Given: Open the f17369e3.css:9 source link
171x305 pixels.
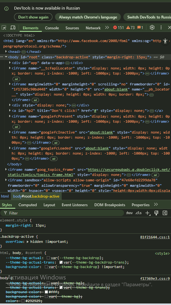Looking at the screenshot, I should [155, 279].
